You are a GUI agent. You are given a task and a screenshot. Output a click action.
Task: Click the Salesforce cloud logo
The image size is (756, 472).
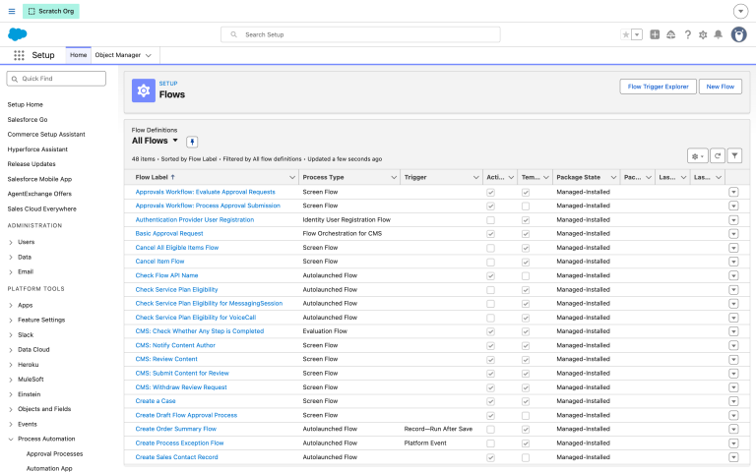tap(18, 34)
